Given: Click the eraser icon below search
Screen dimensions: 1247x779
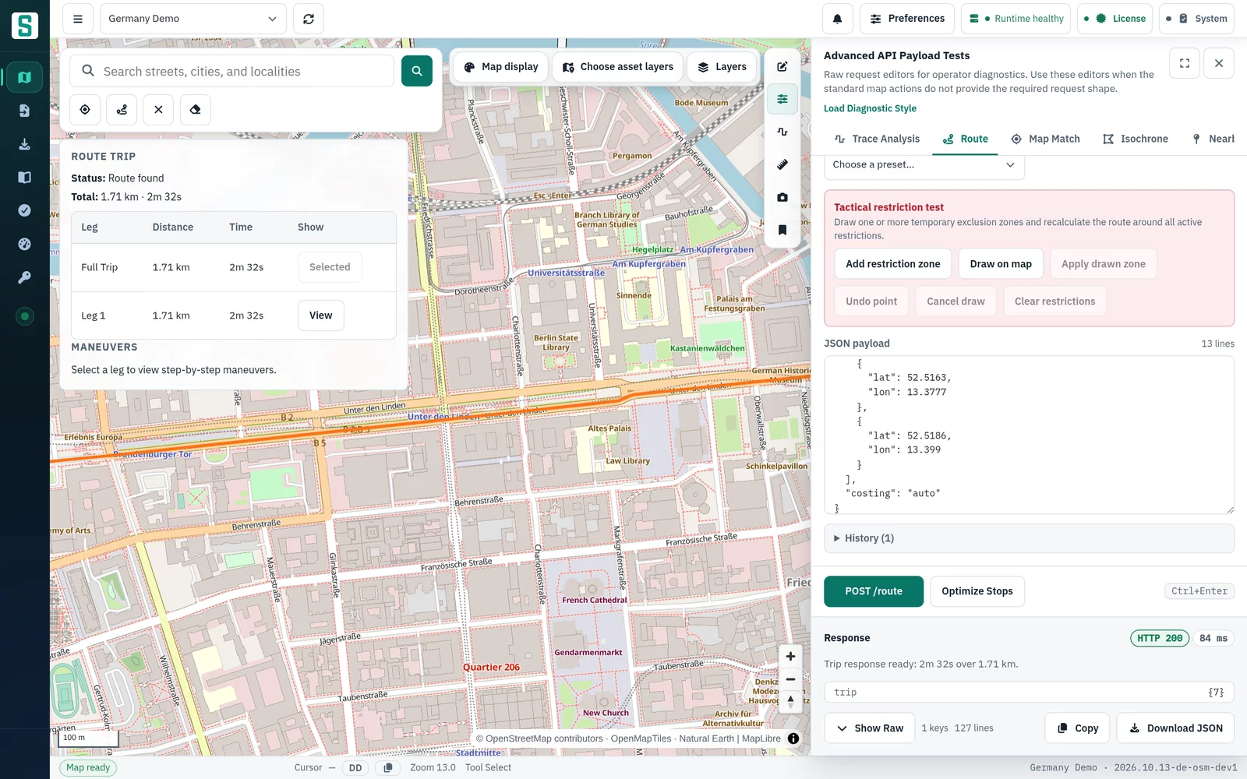Looking at the screenshot, I should pos(195,110).
